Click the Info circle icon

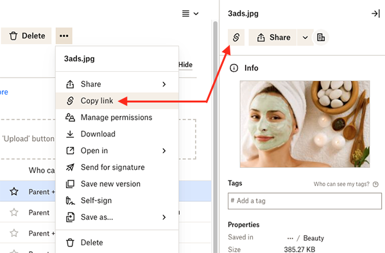tap(234, 68)
